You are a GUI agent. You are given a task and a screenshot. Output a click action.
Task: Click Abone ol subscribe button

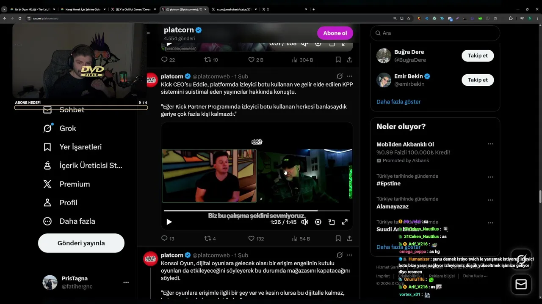[x=335, y=33]
